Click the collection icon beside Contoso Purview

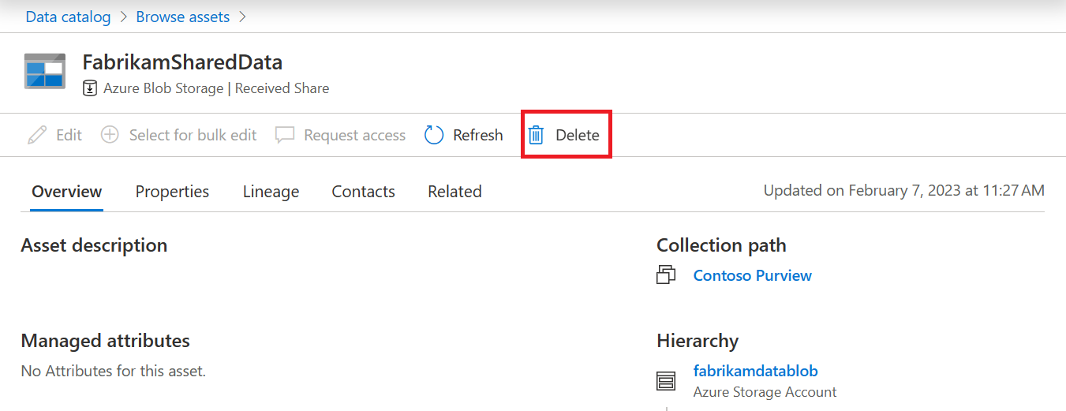pyautogui.click(x=666, y=275)
